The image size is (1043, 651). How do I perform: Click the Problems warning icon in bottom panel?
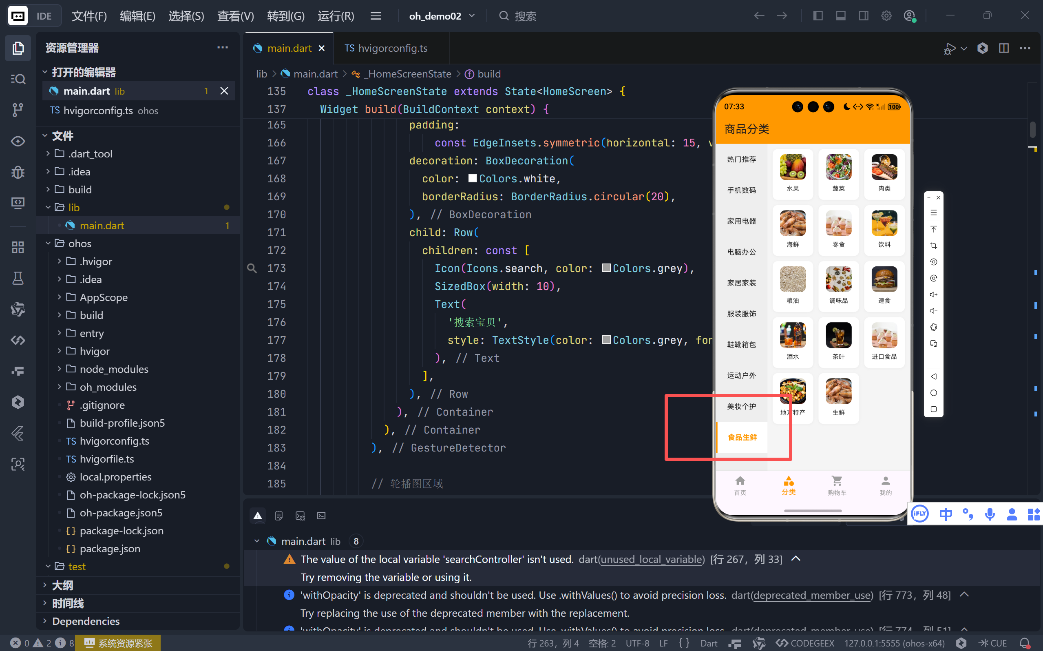[x=258, y=516]
